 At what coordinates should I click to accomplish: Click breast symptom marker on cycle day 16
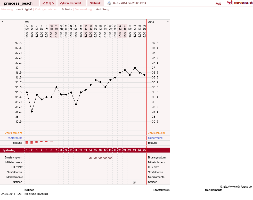(100, 157)
